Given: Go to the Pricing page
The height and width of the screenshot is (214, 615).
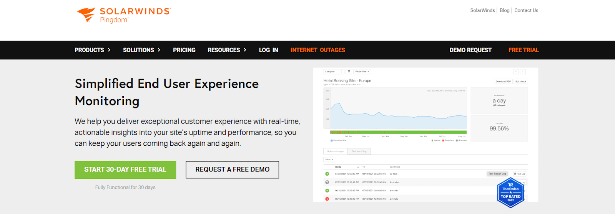Looking at the screenshot, I should [184, 50].
